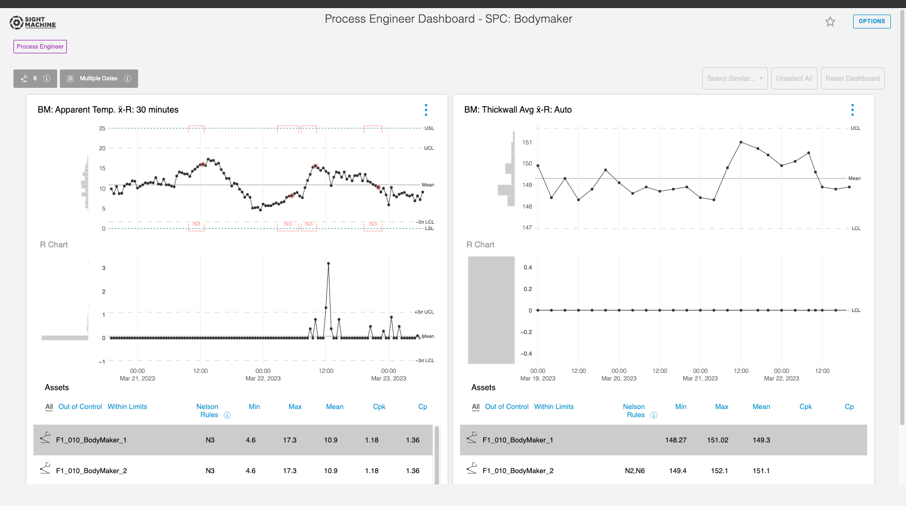This screenshot has width=906, height=506.
Task: Sort left table by Cpk column
Action: (x=379, y=407)
